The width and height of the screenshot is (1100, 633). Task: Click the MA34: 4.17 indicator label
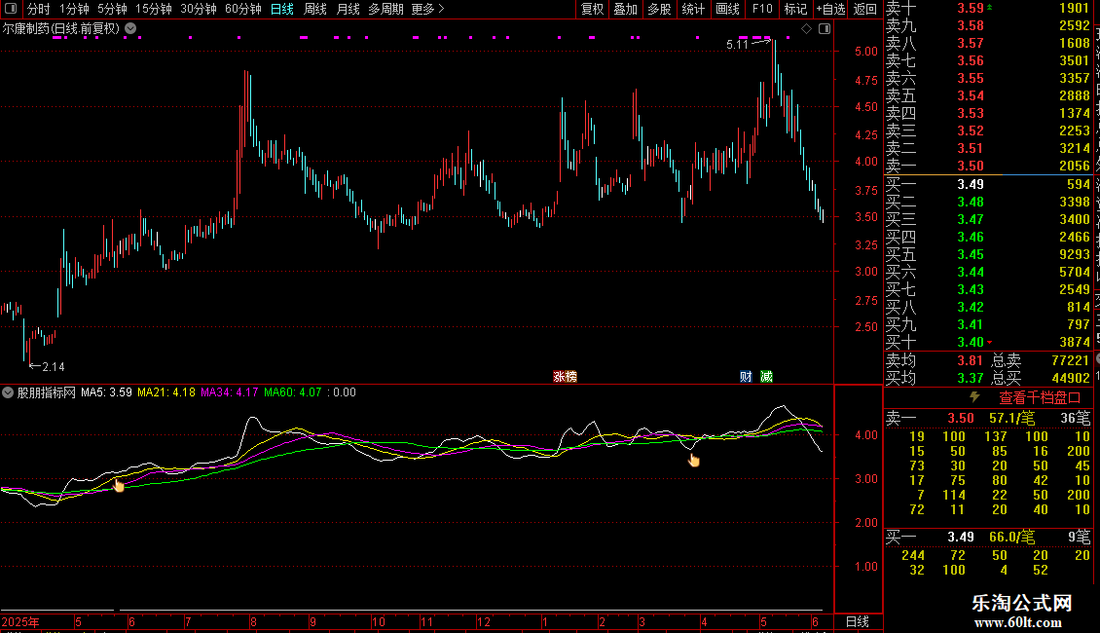(230, 392)
